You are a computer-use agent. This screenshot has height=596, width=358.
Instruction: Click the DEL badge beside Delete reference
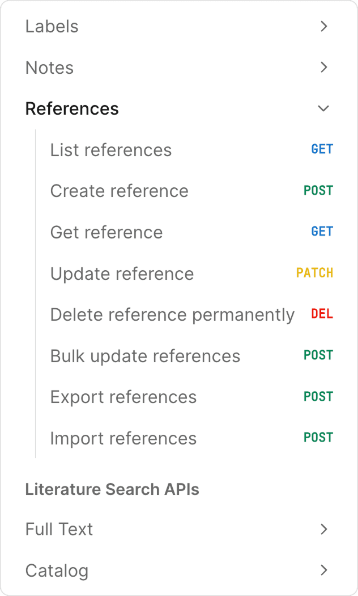pyautogui.click(x=322, y=314)
